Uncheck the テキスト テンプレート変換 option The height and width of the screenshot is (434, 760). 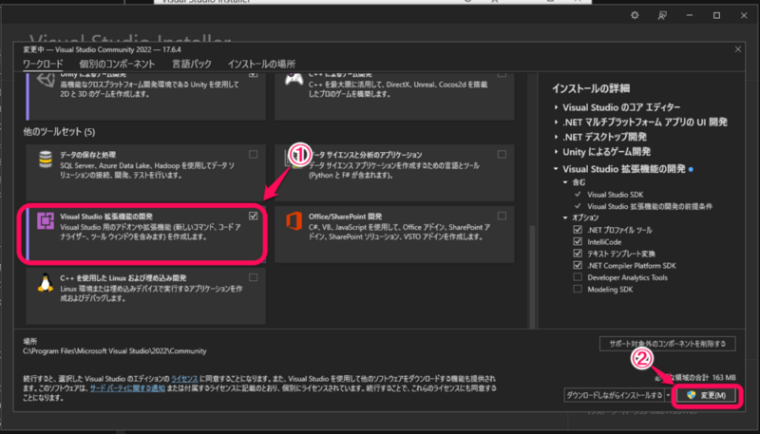click(578, 254)
